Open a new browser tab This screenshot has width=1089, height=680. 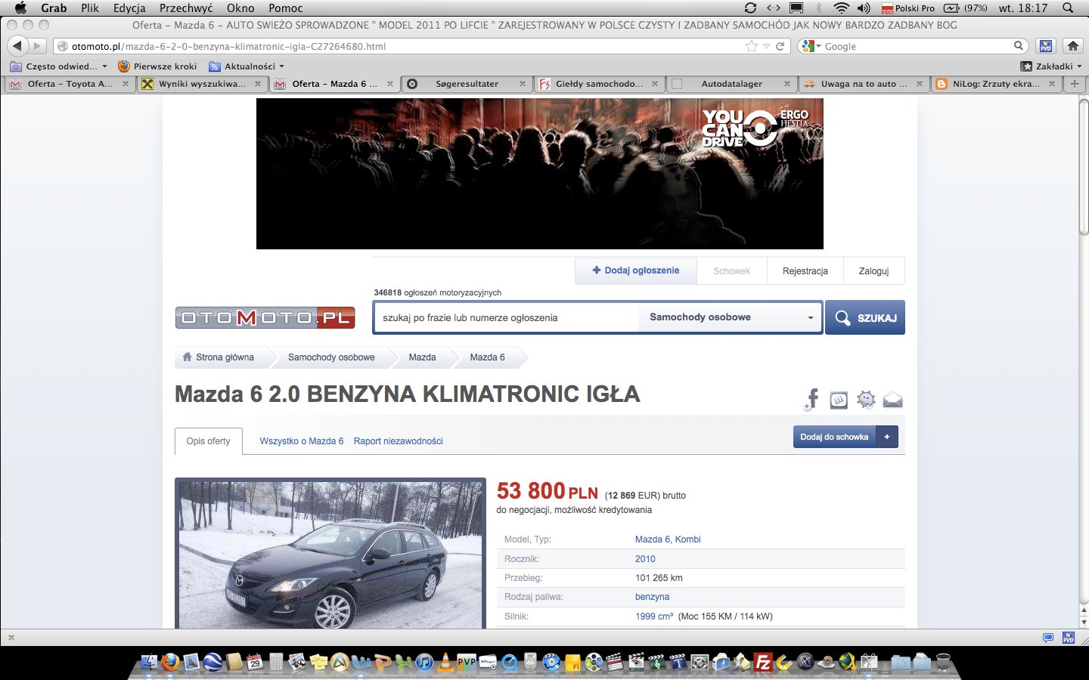pyautogui.click(x=1074, y=84)
